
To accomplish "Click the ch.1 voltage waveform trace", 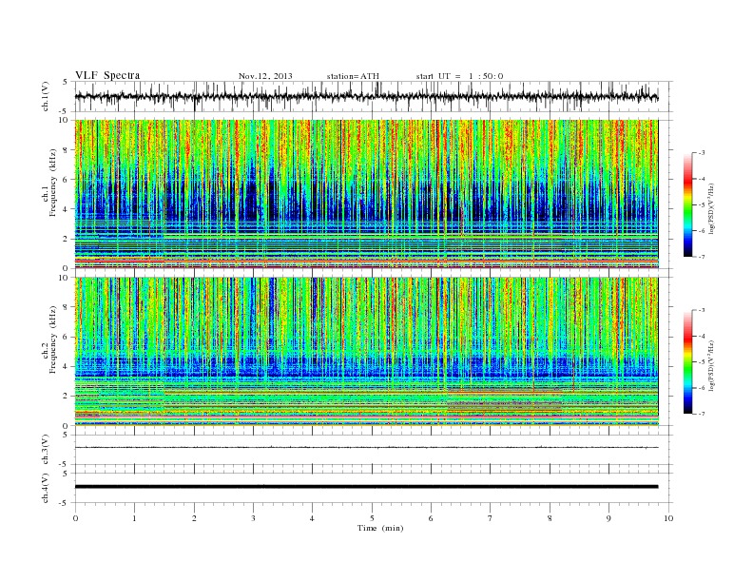I will coord(366,96).
